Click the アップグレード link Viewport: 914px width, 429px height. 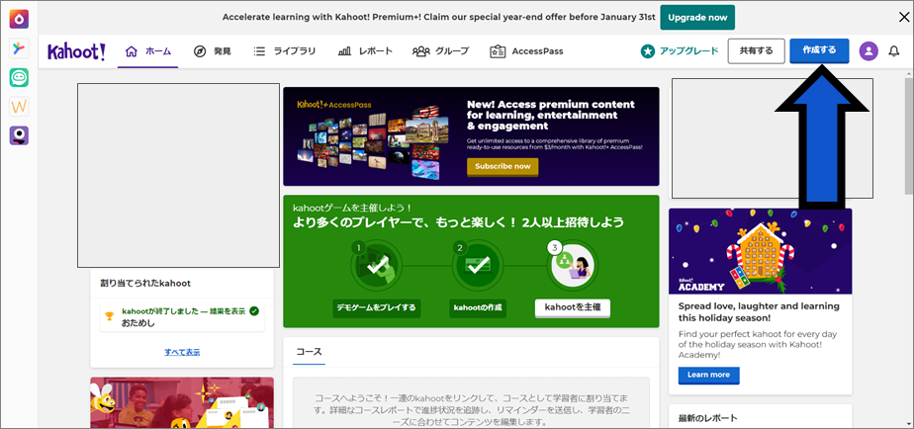coord(680,51)
